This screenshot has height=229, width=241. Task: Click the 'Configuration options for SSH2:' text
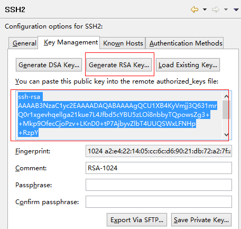(54, 26)
